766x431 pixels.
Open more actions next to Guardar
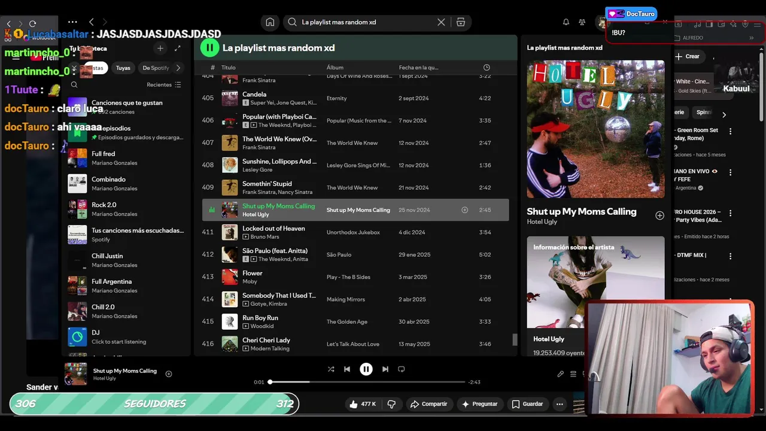pyautogui.click(x=560, y=404)
